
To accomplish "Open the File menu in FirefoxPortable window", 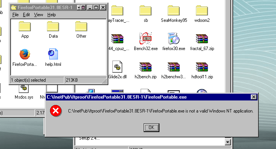I will click(15, 15).
